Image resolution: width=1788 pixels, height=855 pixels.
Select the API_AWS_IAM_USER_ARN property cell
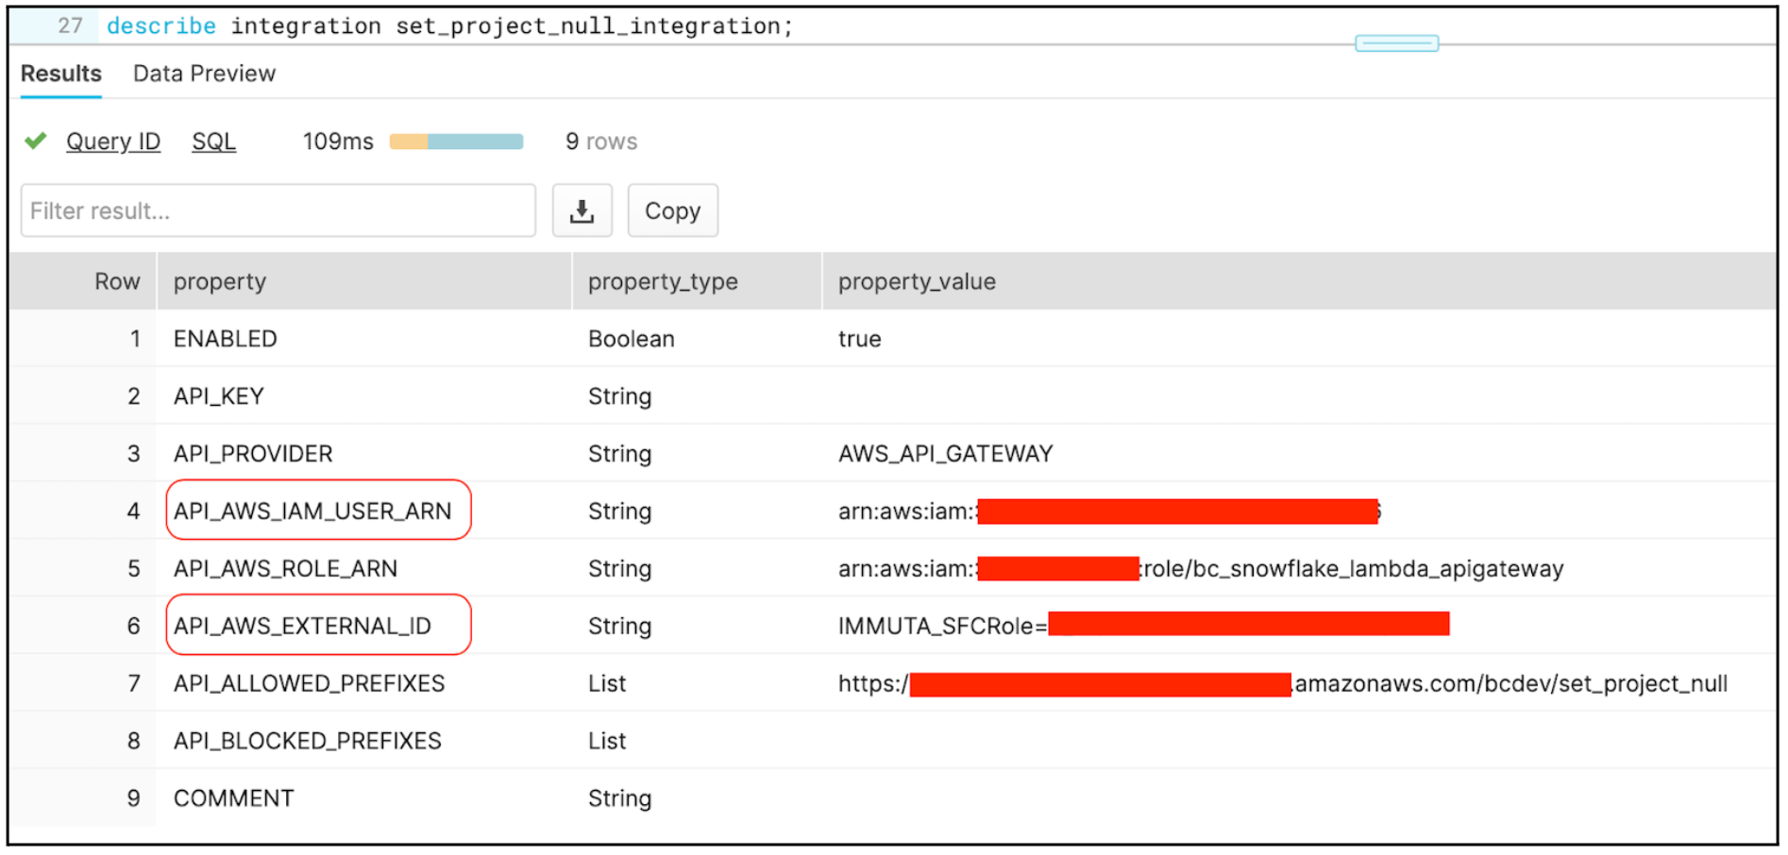[x=312, y=511]
